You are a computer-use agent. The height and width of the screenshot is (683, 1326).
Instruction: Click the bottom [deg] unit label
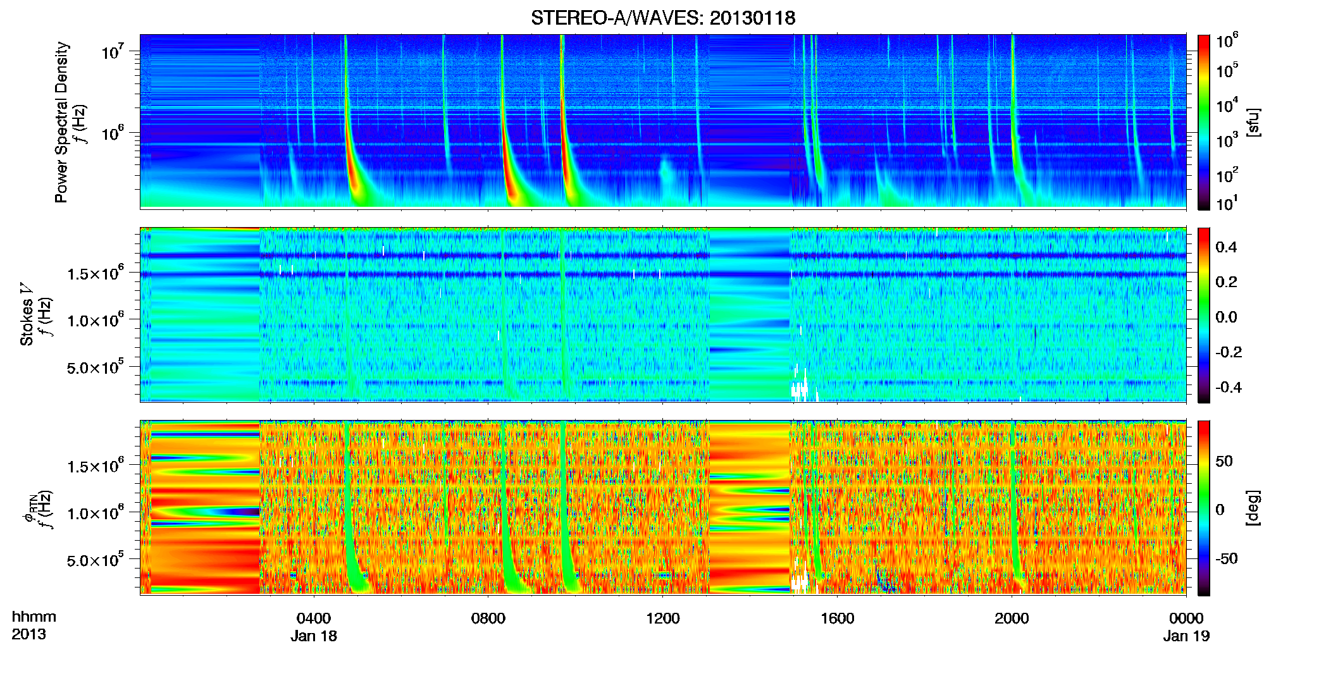tap(1253, 508)
